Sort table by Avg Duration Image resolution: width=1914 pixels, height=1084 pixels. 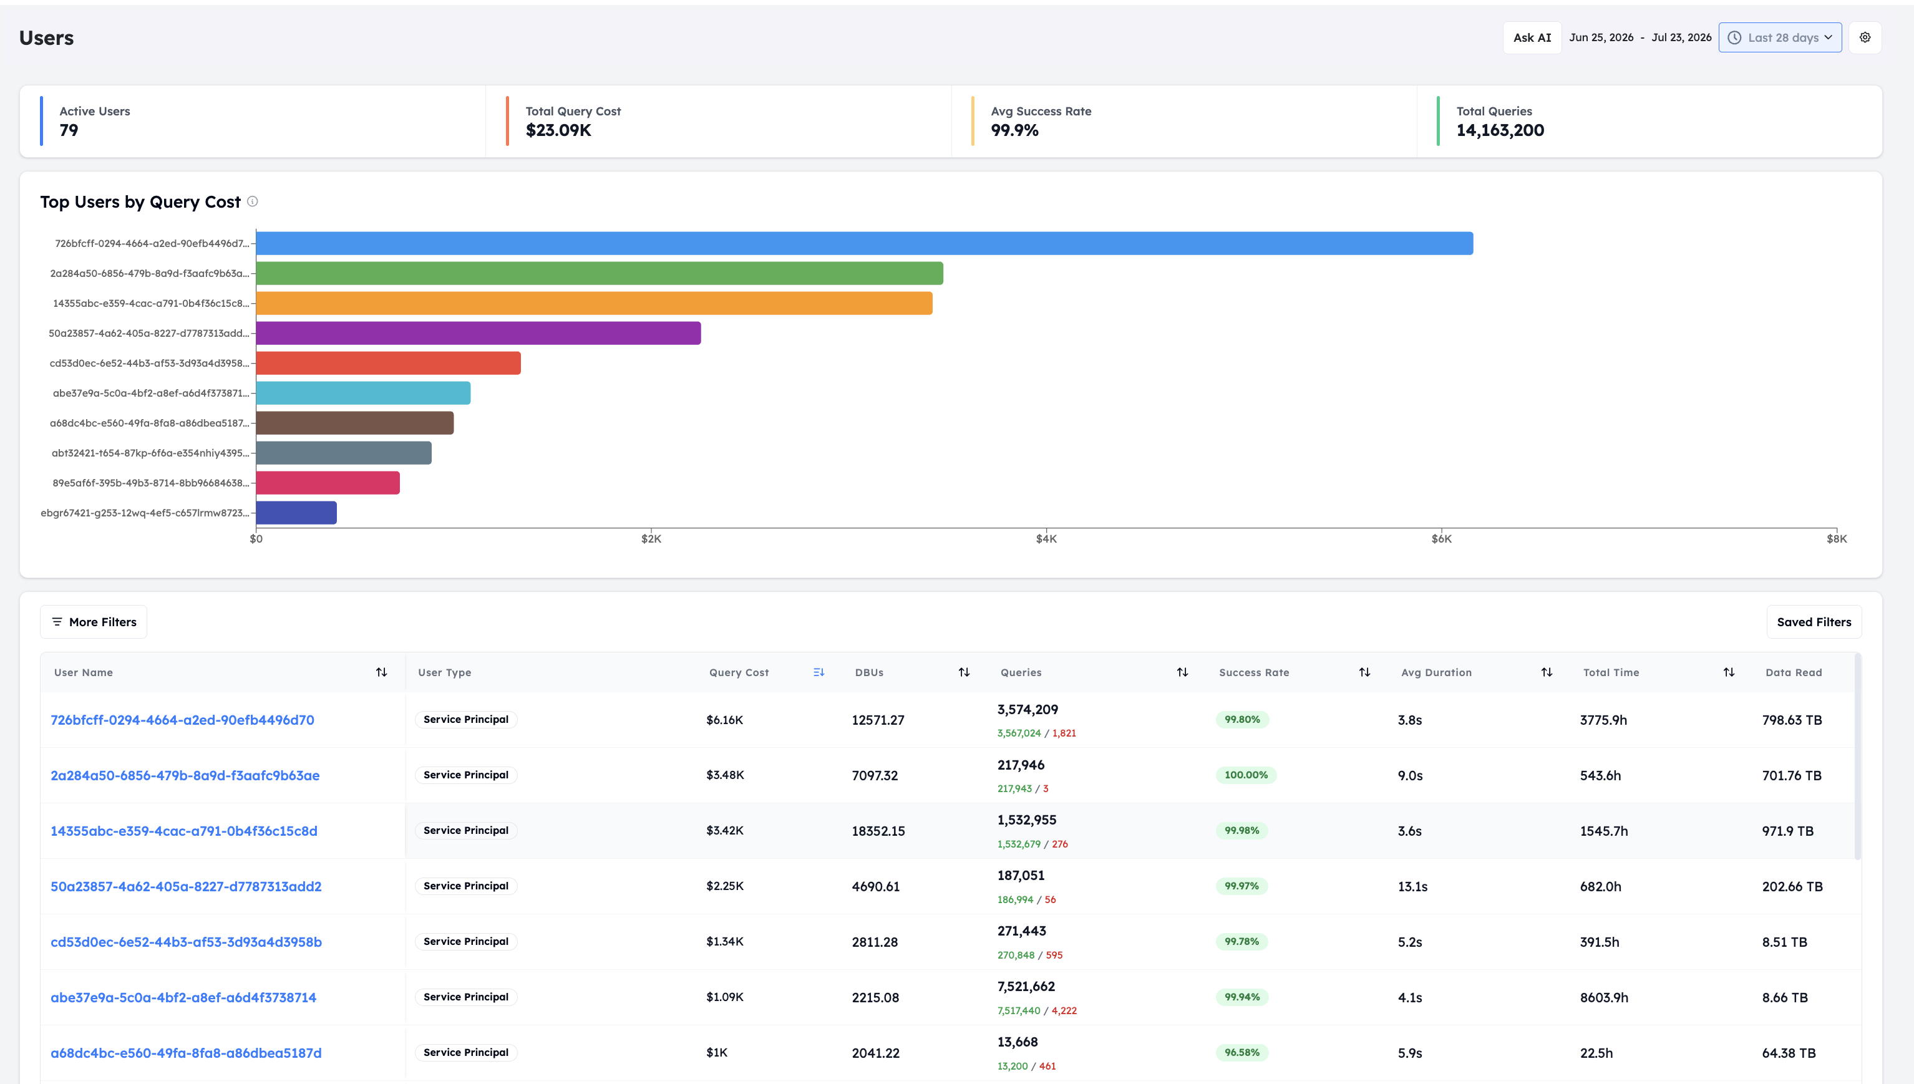(1547, 672)
